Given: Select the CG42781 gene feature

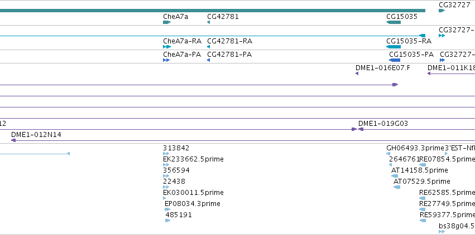Looking at the screenshot, I should (x=208, y=22).
